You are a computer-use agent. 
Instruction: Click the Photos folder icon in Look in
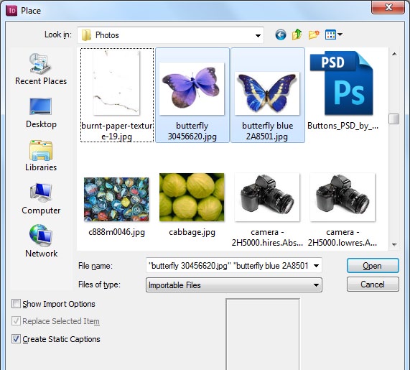[x=86, y=35]
